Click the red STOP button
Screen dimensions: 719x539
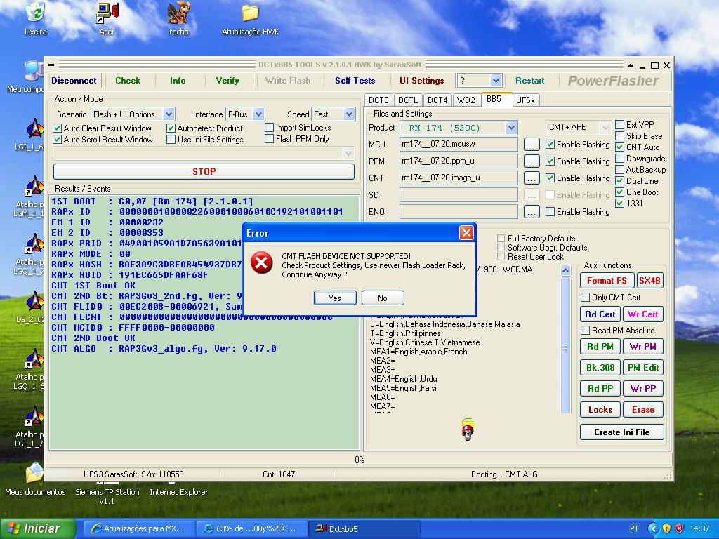click(x=204, y=171)
